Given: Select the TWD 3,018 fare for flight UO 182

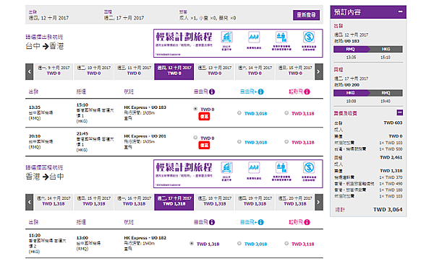Looking at the screenshot, I should (239, 244).
